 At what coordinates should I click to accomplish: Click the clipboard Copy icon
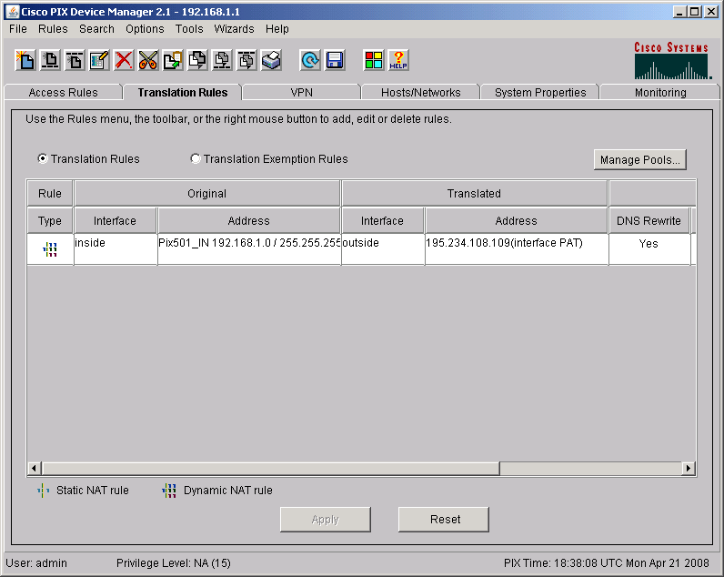pos(173,60)
